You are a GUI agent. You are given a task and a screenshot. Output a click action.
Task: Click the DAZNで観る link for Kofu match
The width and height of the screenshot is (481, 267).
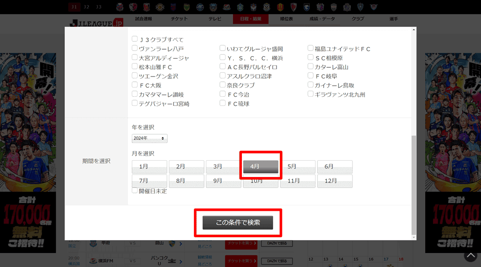(277, 243)
